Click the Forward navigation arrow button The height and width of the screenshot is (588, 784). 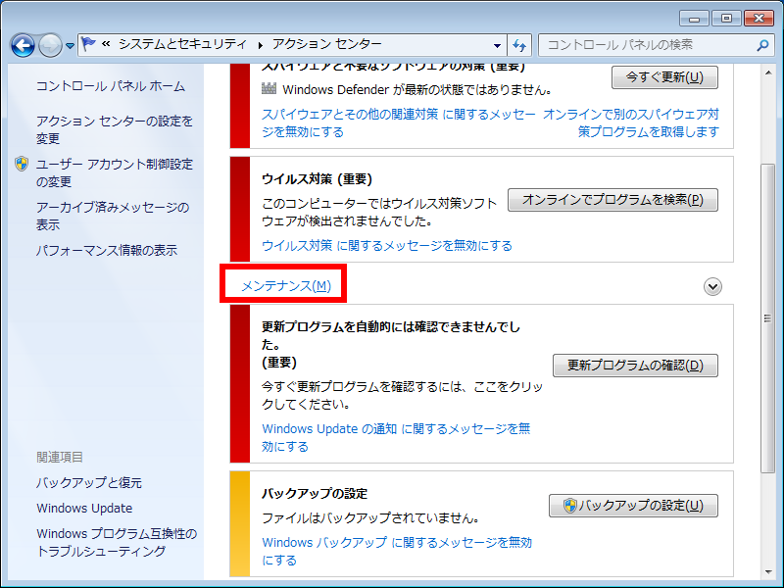[x=51, y=45]
